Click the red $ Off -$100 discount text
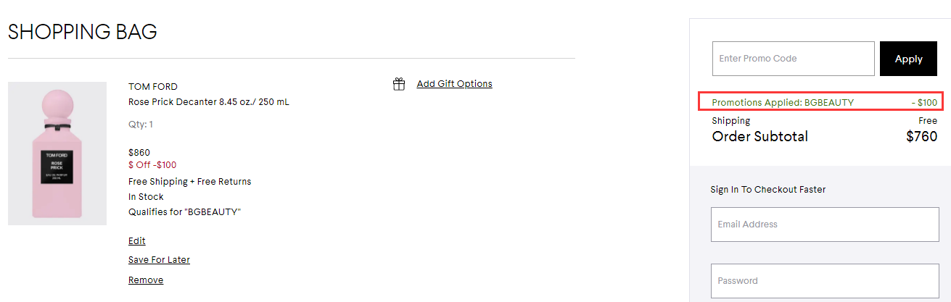Screen dimensions: 951x302 (x=152, y=165)
